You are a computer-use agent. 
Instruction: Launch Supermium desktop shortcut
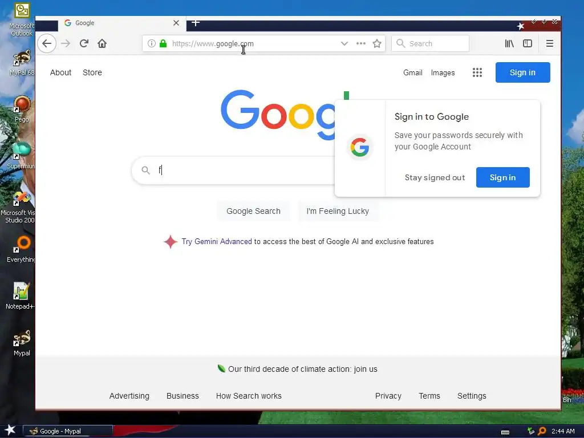click(21, 156)
